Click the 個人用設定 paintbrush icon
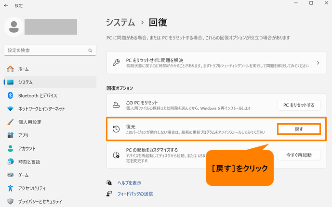 click(x=10, y=122)
